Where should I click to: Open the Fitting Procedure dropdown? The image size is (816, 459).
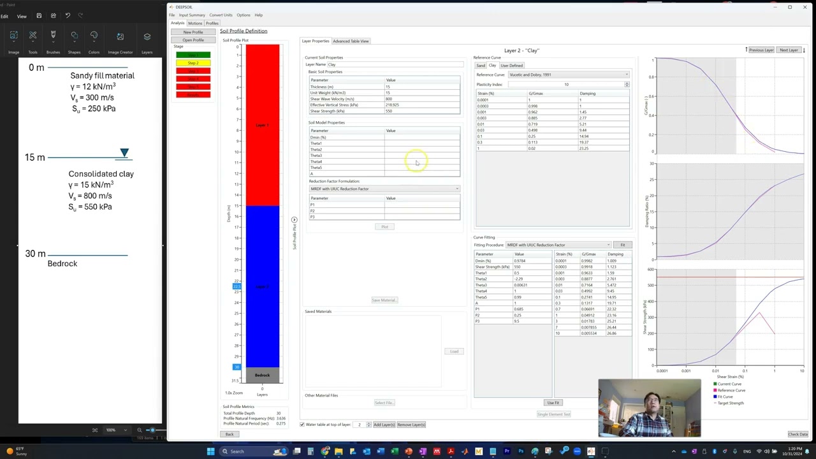coord(558,245)
